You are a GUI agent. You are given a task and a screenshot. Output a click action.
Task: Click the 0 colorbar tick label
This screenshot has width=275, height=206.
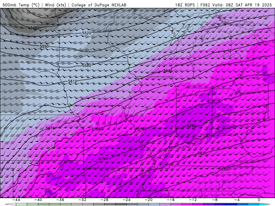259,200
